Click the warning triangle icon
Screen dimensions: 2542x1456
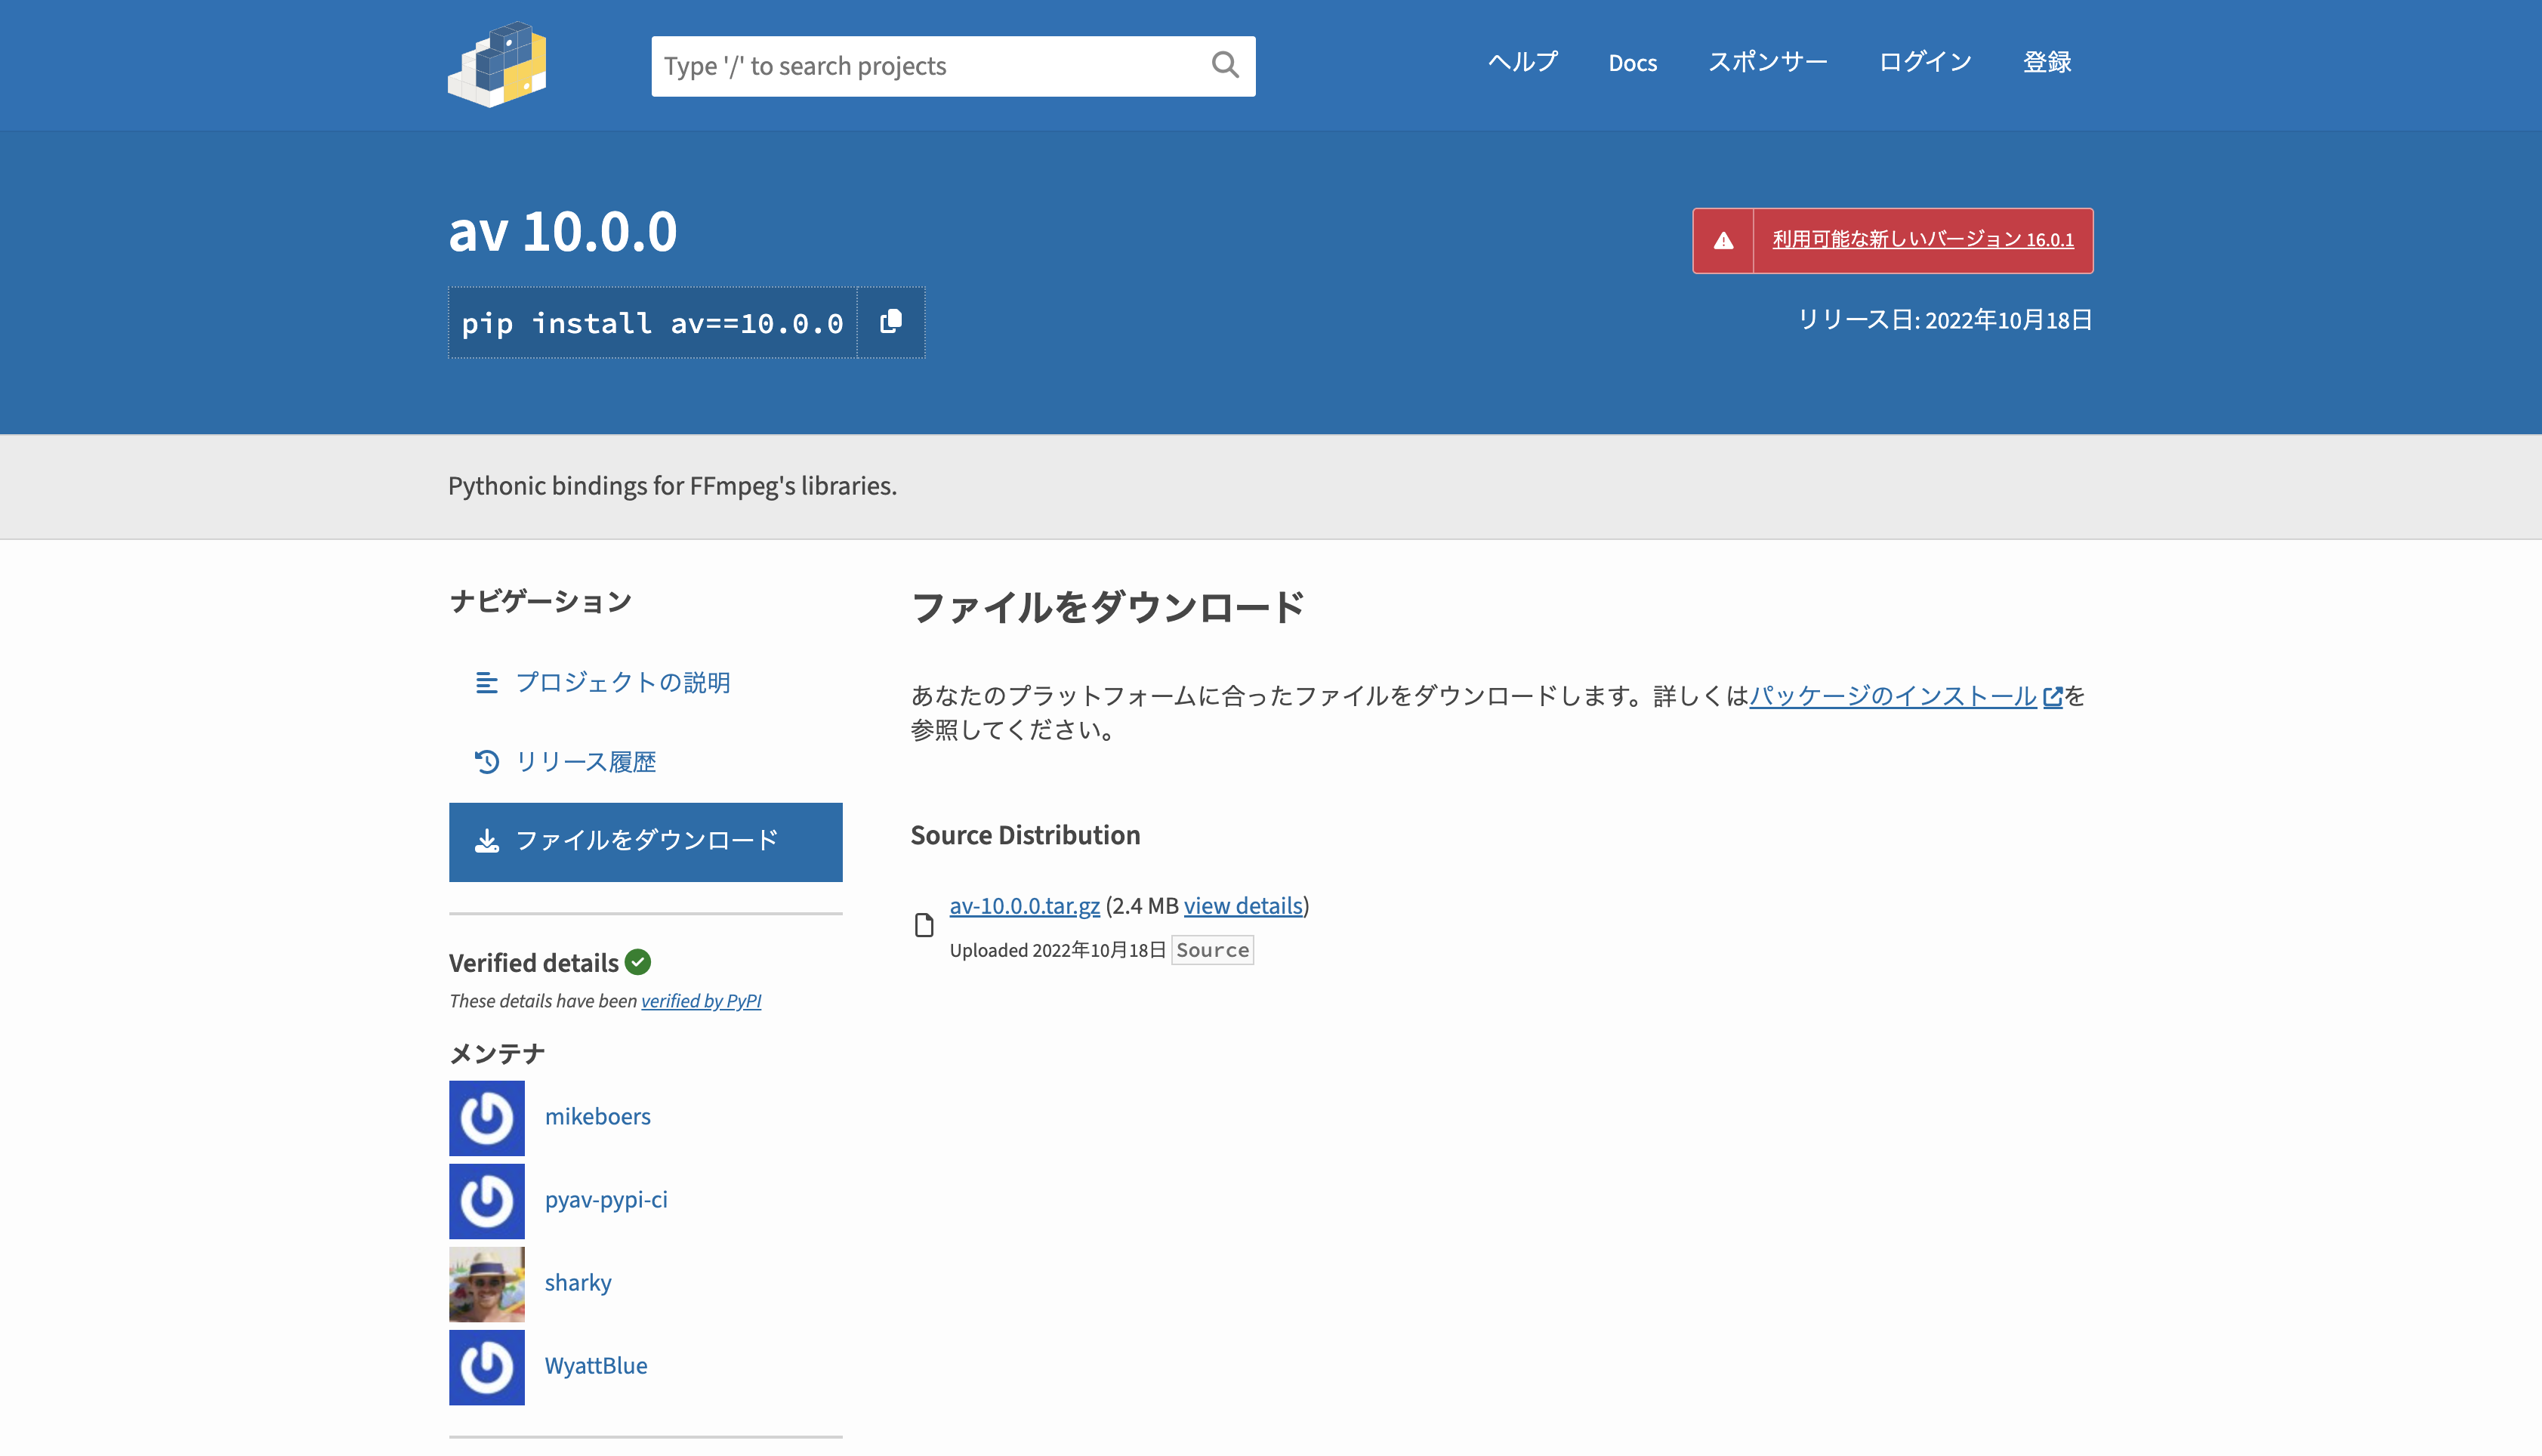tap(1723, 241)
